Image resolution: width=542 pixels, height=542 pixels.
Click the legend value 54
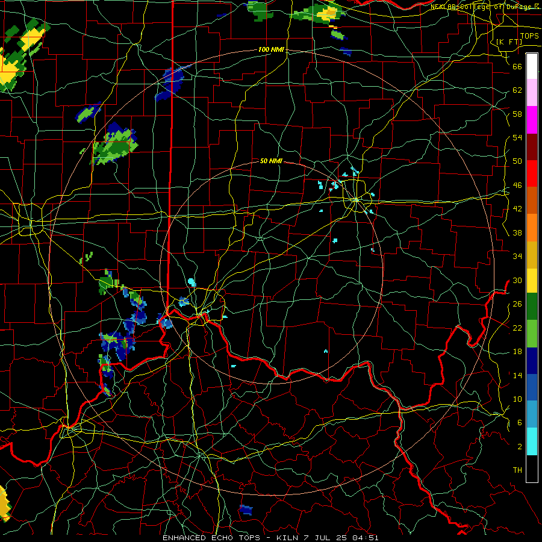coord(517,137)
